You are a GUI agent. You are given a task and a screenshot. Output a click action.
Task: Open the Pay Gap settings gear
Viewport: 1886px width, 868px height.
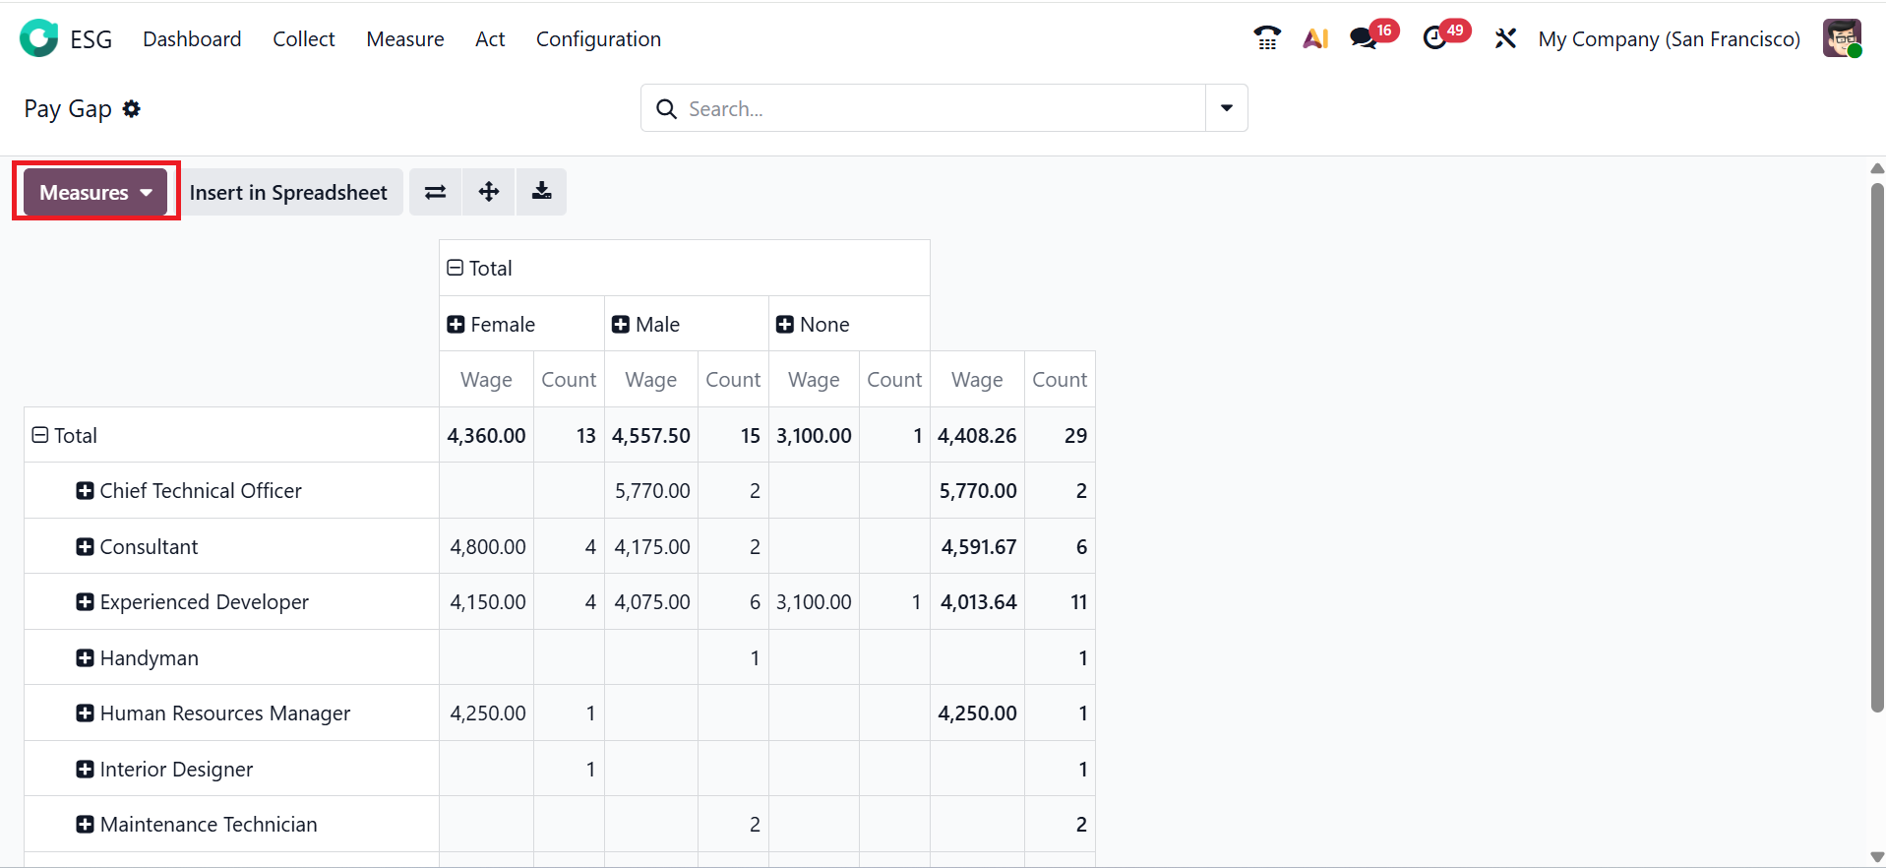tap(132, 109)
